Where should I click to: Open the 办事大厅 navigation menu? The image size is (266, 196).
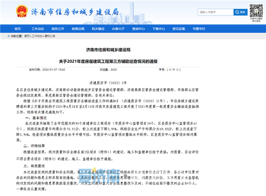click(118, 29)
